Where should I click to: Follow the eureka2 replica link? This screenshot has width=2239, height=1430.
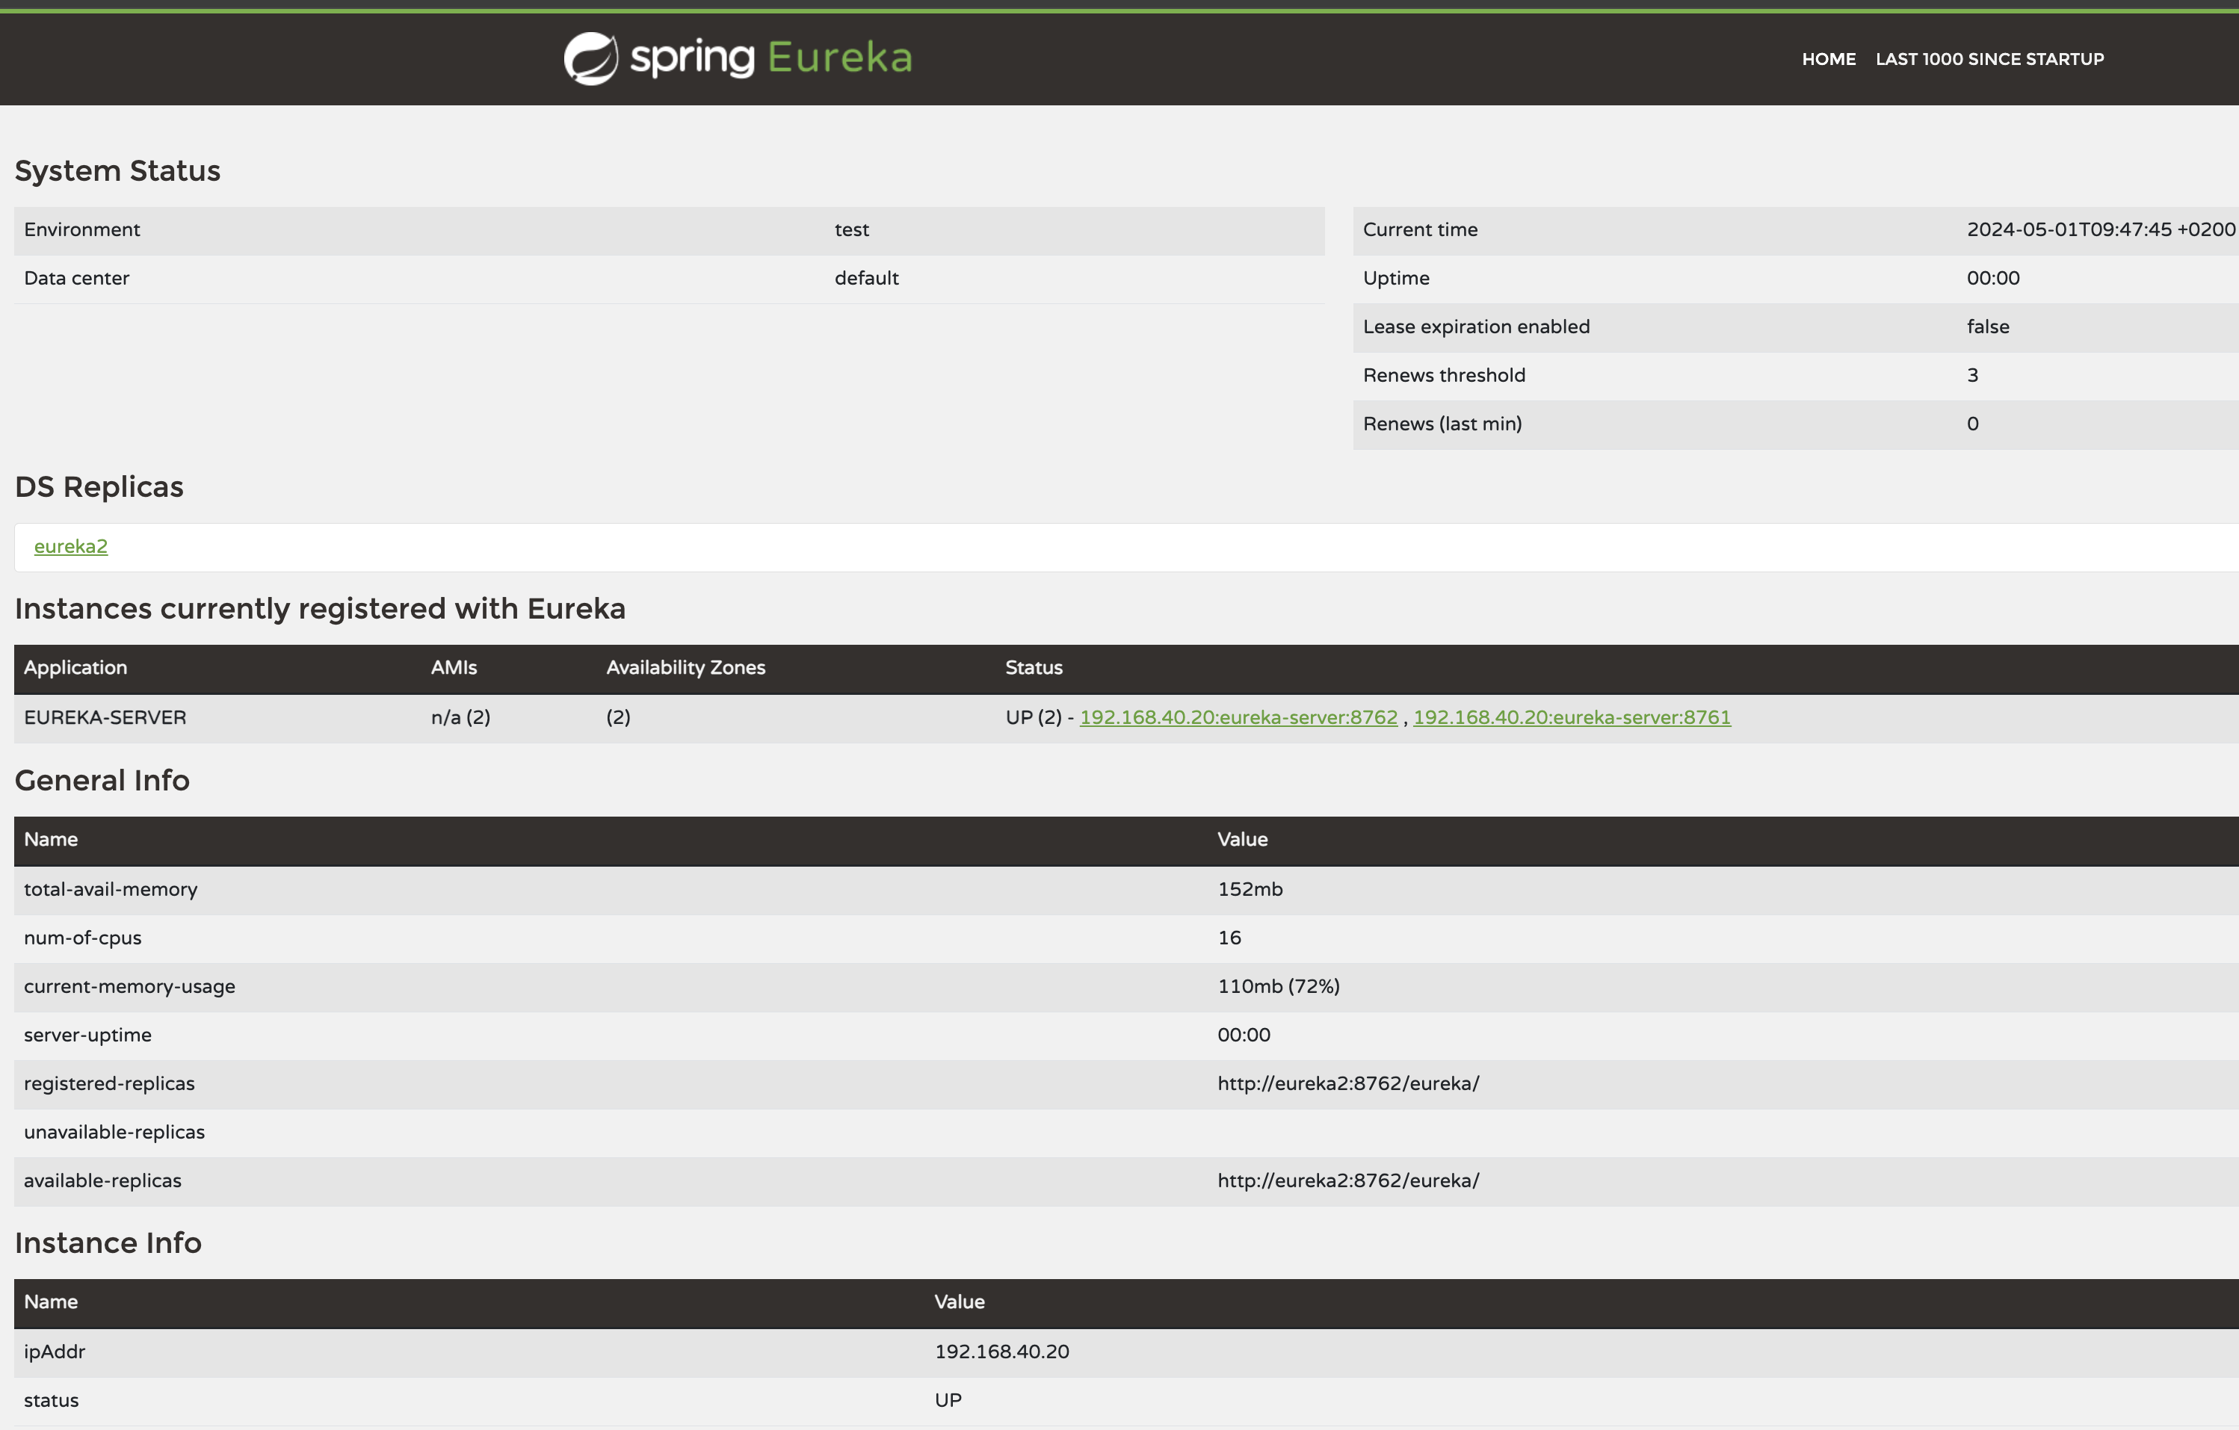pos(71,547)
